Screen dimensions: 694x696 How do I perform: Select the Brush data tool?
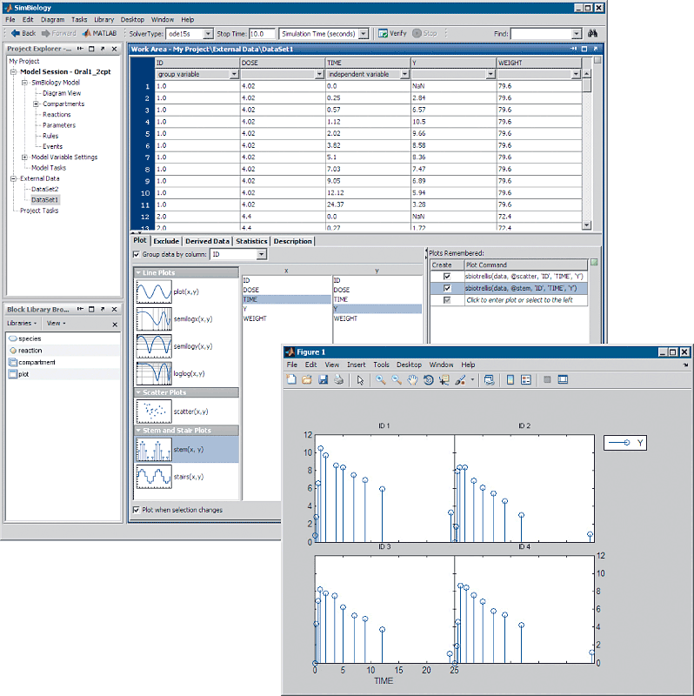tap(460, 380)
